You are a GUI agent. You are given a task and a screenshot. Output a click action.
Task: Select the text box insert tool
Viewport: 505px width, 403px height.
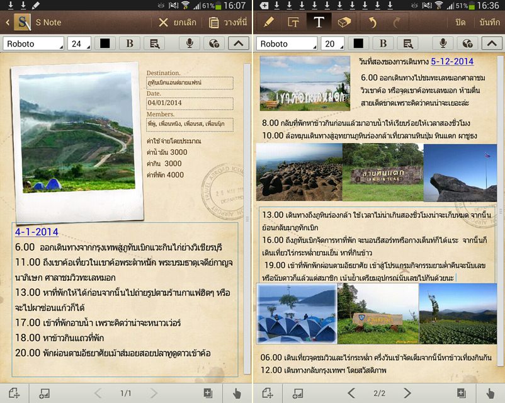click(x=293, y=22)
